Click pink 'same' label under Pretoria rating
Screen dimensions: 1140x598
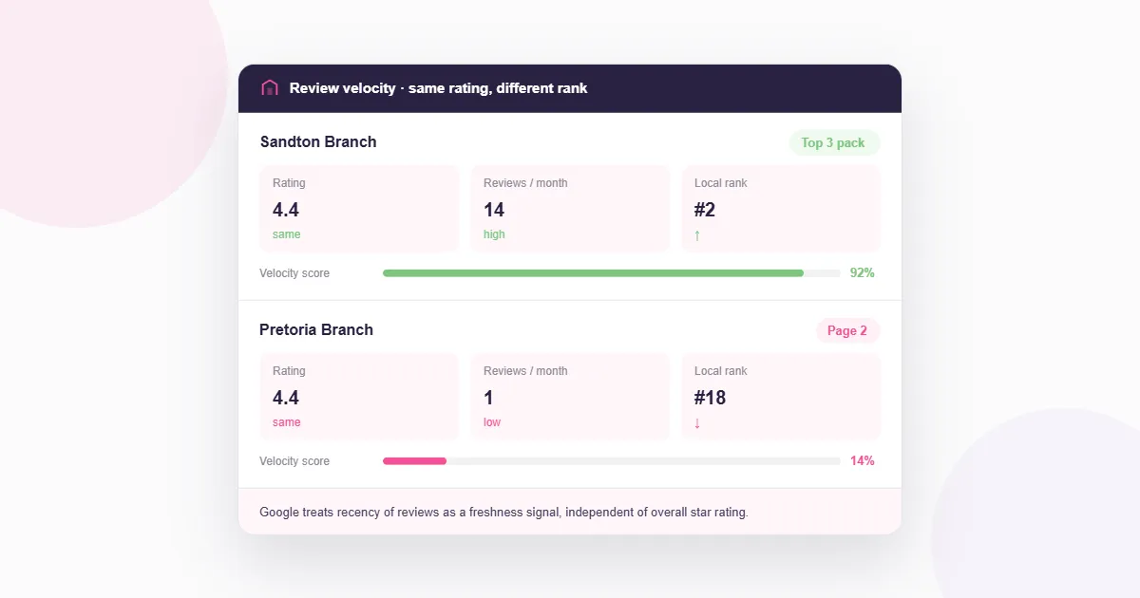[x=286, y=422]
